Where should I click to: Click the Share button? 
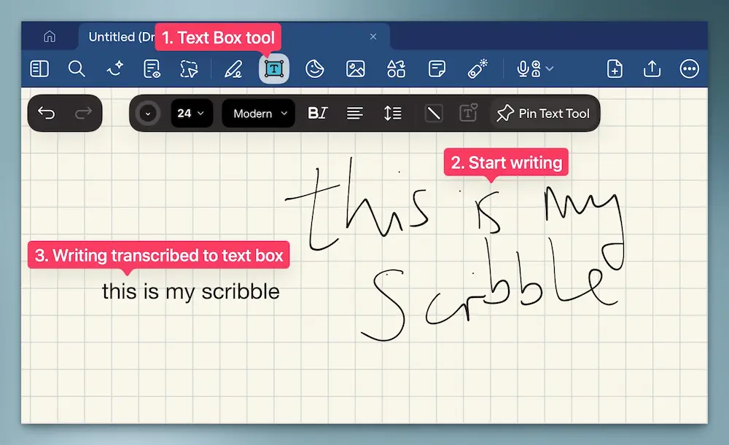click(651, 68)
